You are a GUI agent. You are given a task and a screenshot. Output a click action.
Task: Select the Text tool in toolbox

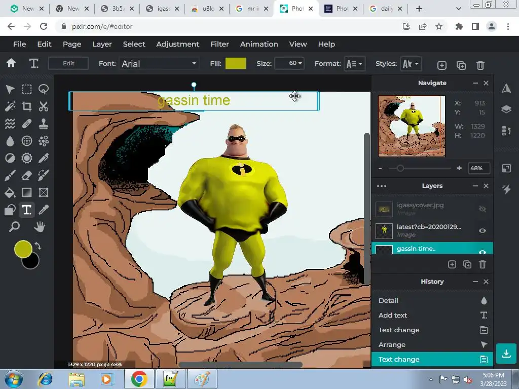click(27, 210)
